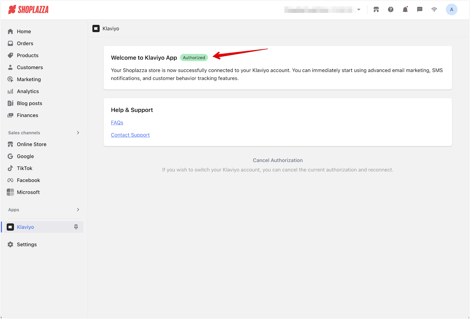Click the Blog posts icon
Image resolution: width=470 pixels, height=319 pixels.
click(10, 103)
